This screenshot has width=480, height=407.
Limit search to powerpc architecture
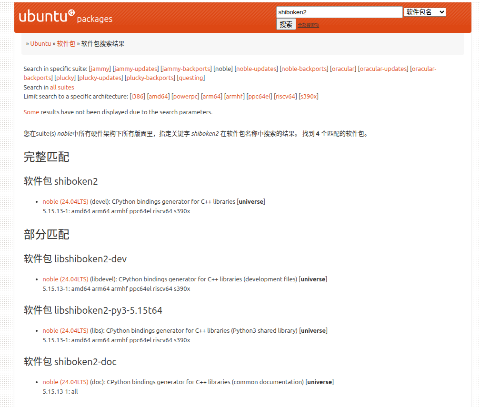(x=186, y=97)
